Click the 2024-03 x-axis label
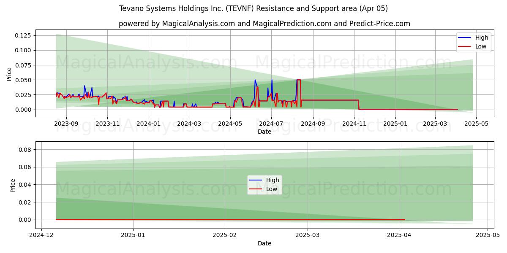The height and width of the screenshot is (253, 507). pyautogui.click(x=189, y=124)
